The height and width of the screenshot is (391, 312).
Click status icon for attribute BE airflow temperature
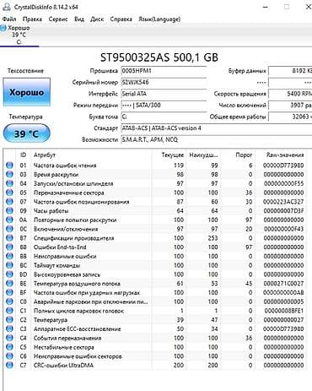[9, 284]
